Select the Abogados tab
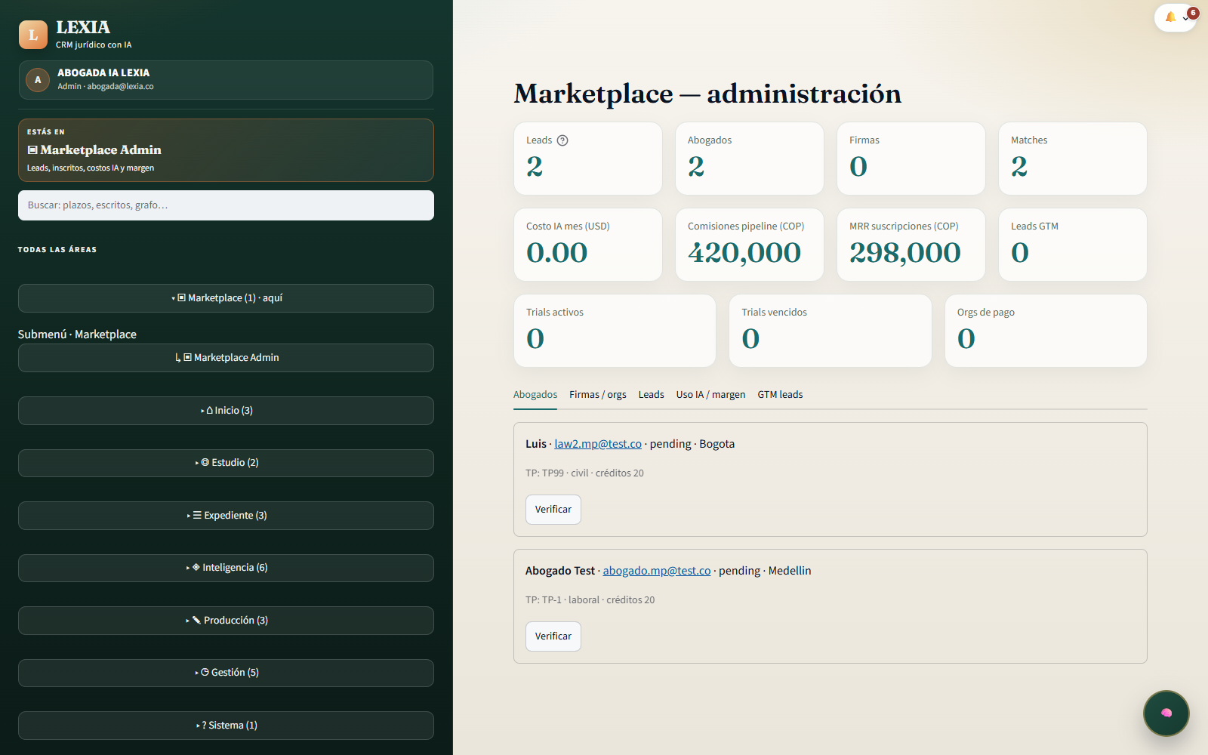Image resolution: width=1208 pixels, height=755 pixels. coord(535,395)
